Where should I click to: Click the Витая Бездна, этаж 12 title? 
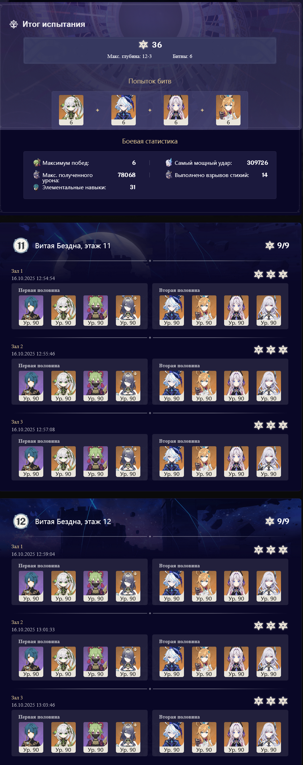pyautogui.click(x=73, y=521)
